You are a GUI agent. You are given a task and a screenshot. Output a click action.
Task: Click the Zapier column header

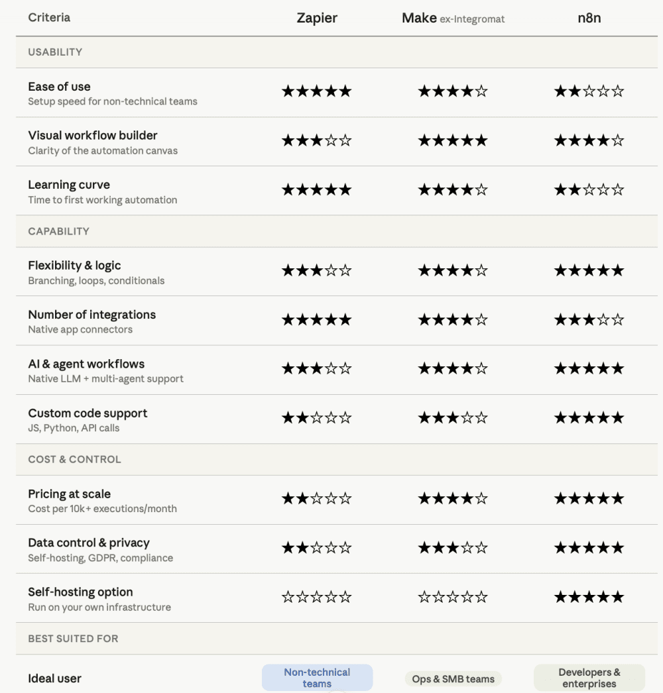pos(317,18)
